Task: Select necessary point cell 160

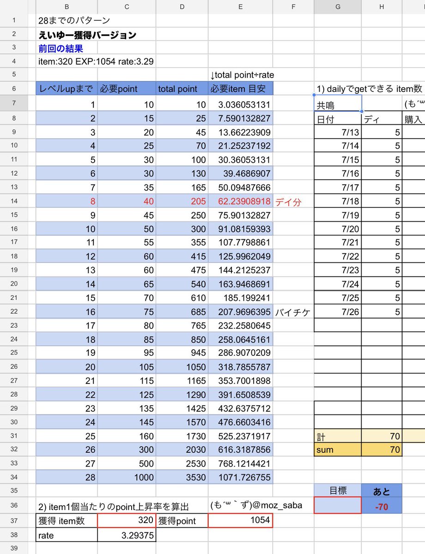Action: pyautogui.click(x=127, y=436)
